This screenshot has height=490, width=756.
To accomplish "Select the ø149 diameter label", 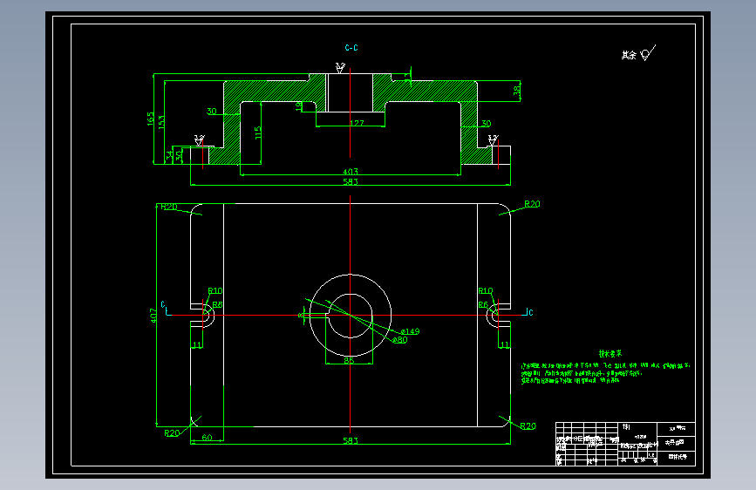I will [411, 331].
